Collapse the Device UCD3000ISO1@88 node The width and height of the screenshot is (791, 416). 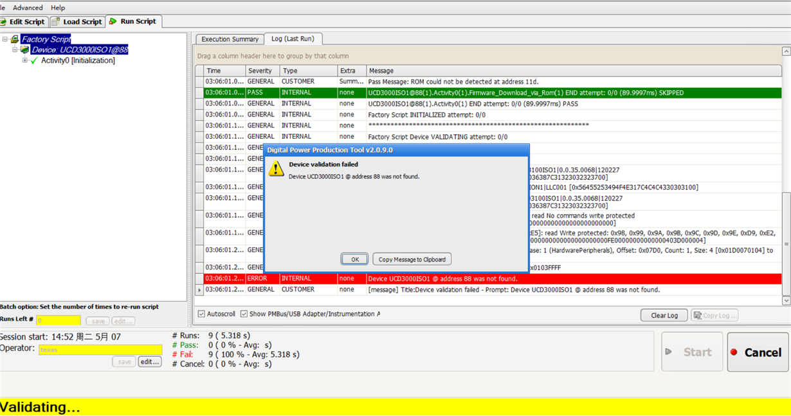point(15,50)
